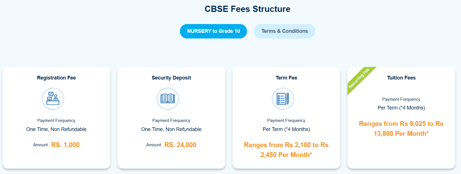
Task: Switch to the Terms & Conditions tab
Action: pyautogui.click(x=285, y=31)
